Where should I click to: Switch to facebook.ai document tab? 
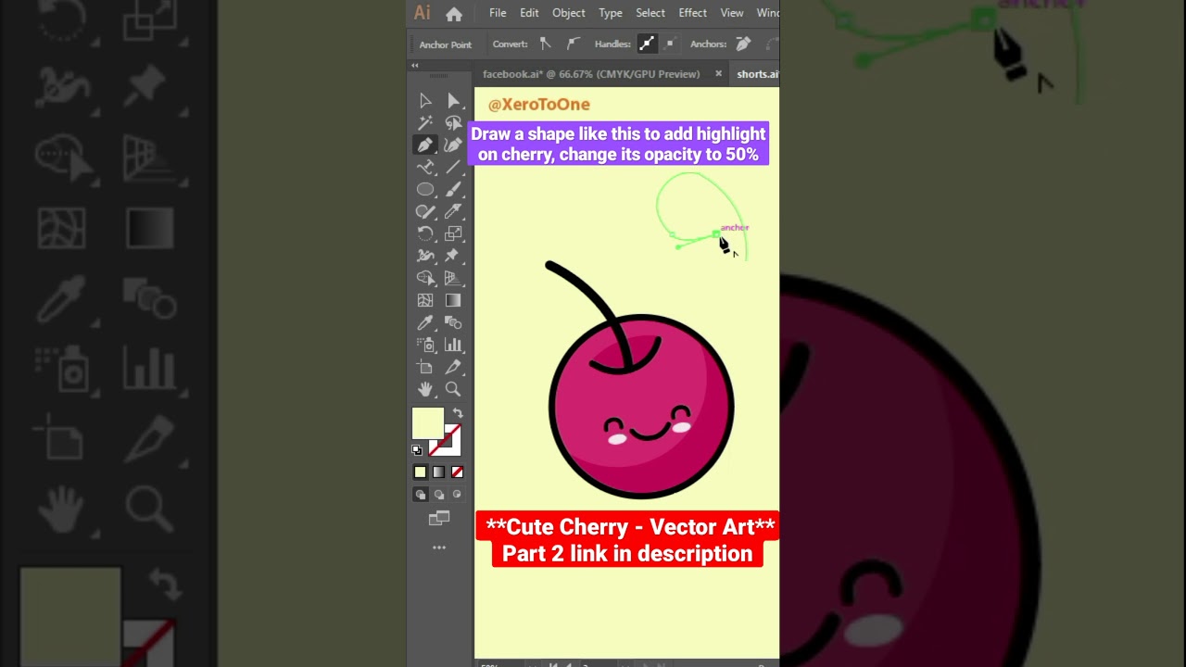(x=591, y=74)
